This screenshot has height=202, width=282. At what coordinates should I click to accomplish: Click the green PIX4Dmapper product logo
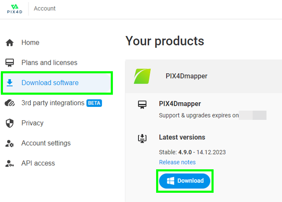tap(142, 76)
